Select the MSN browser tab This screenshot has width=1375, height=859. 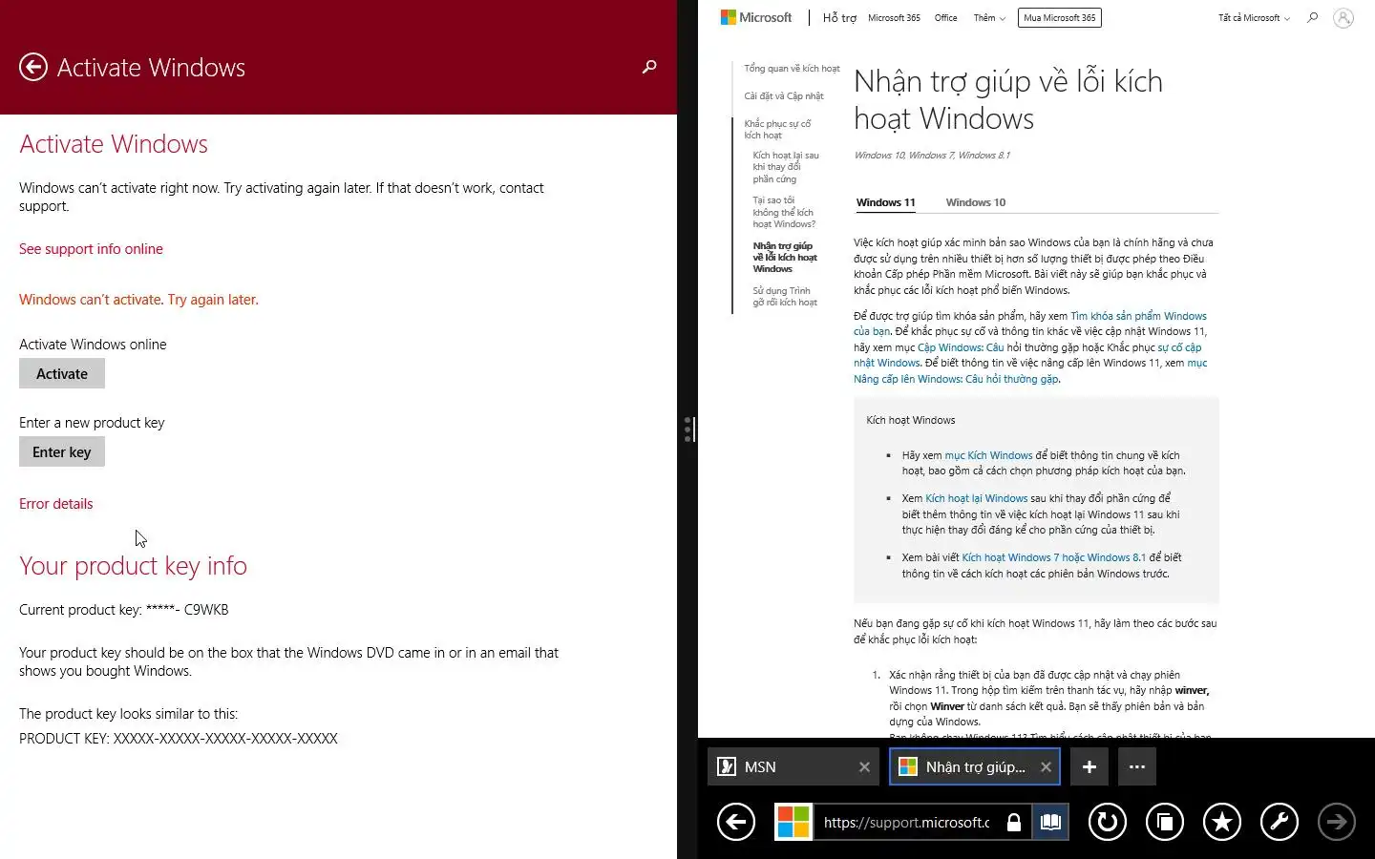pos(793,766)
